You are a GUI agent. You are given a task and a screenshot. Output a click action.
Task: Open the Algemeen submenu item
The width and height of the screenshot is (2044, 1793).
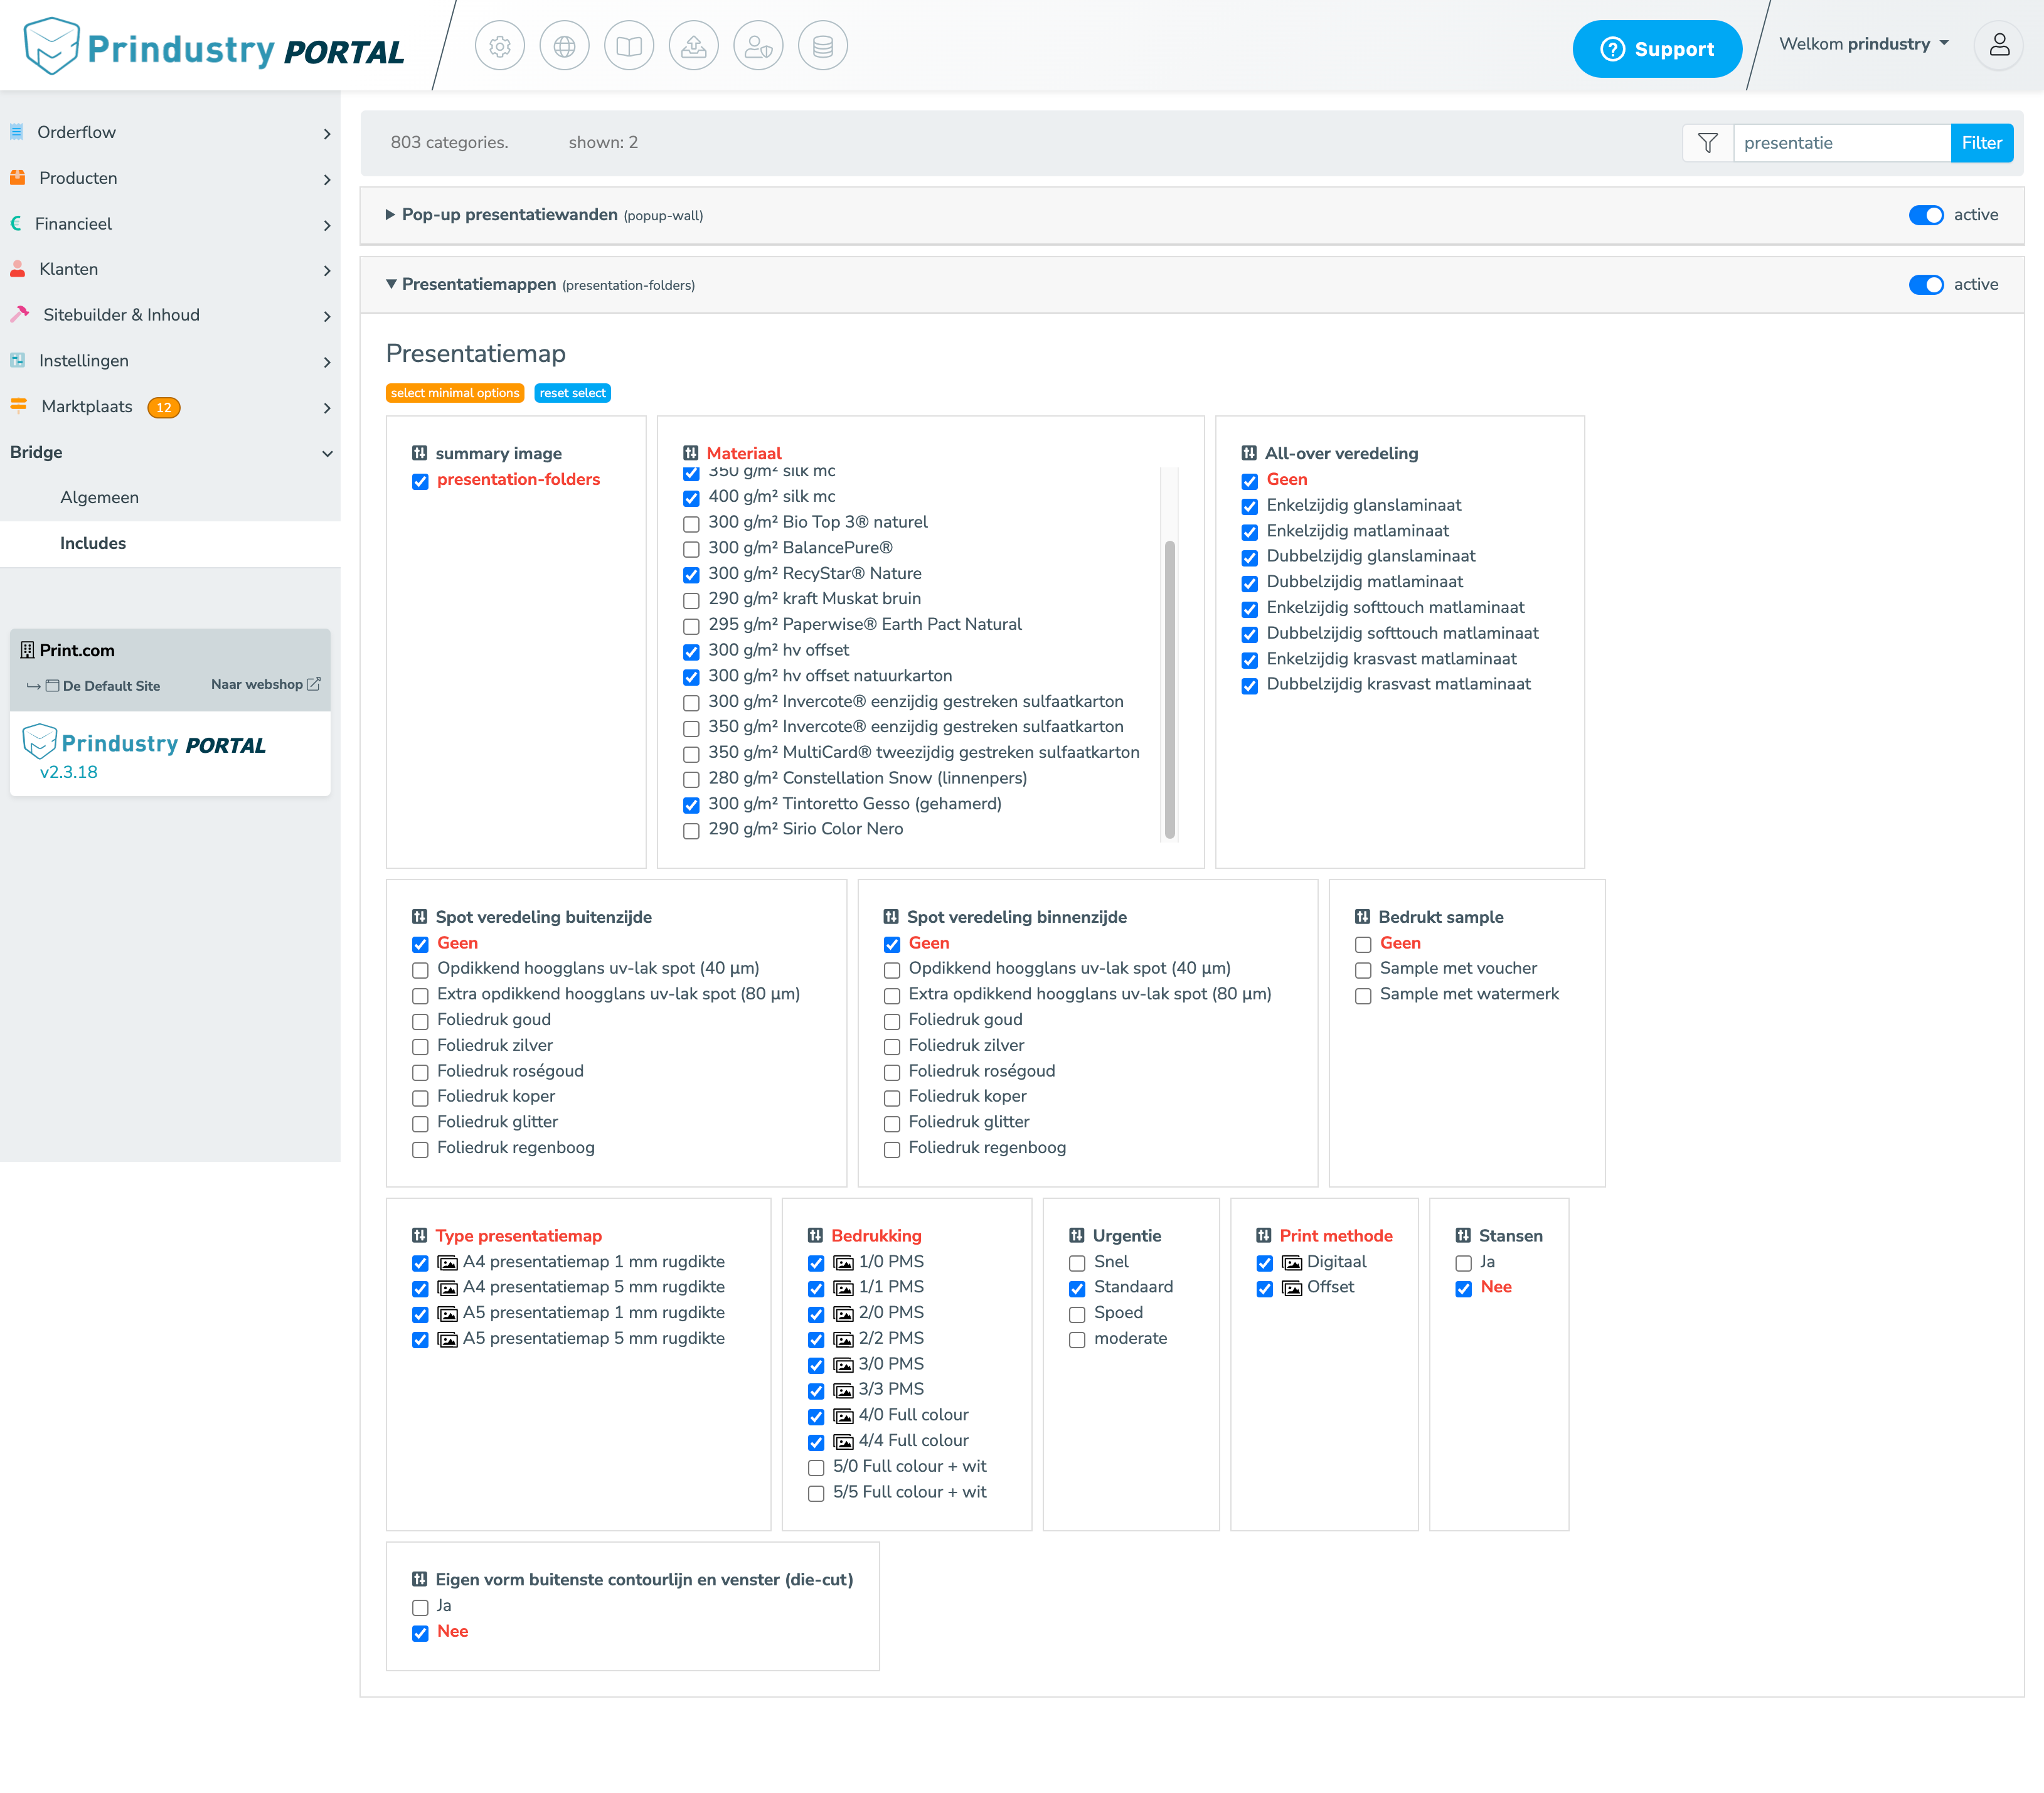coord(99,497)
